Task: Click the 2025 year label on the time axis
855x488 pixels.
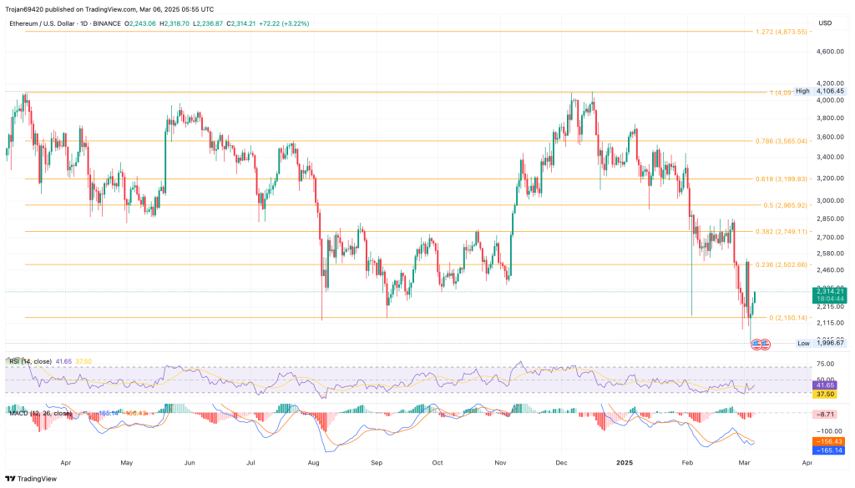Action: [625, 463]
